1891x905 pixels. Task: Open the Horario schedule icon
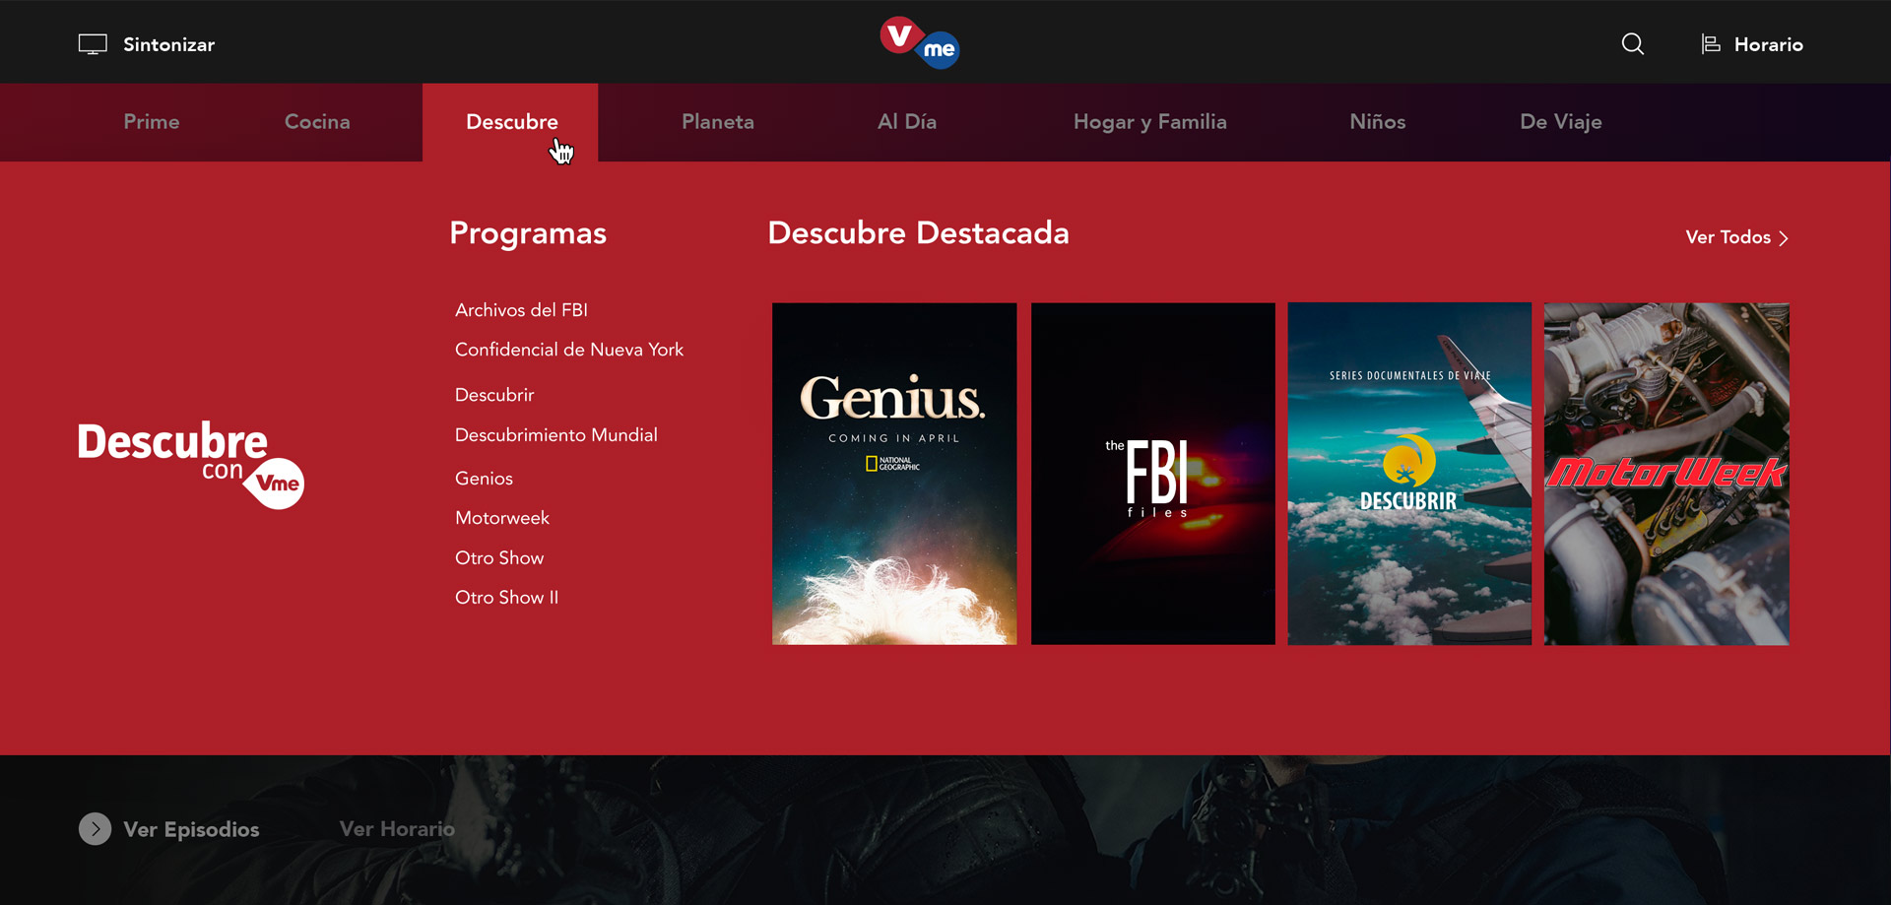tap(1711, 44)
